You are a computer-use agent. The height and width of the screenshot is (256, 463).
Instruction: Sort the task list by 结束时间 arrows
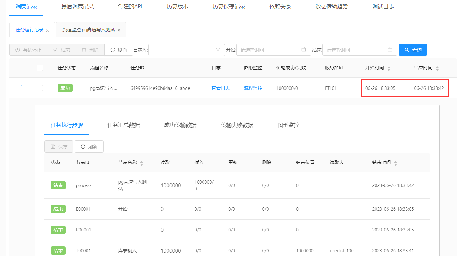[x=437, y=68]
